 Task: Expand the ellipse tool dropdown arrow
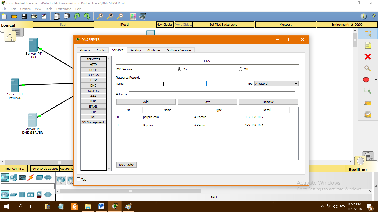(376, 80)
